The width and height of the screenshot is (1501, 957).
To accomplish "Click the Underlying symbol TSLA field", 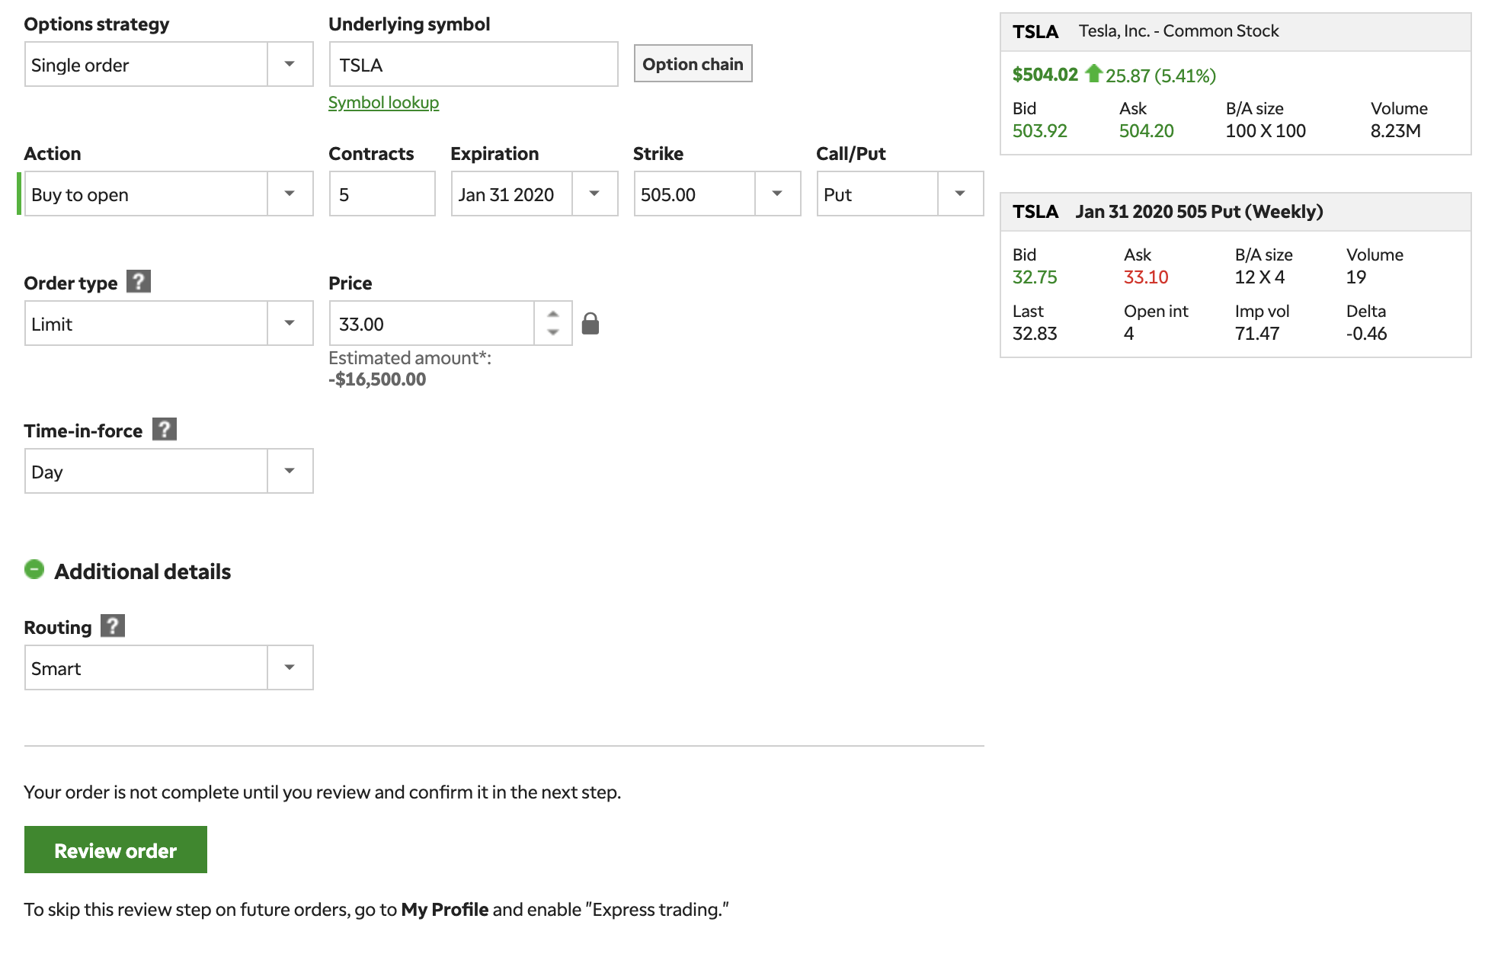I will coord(473,65).
